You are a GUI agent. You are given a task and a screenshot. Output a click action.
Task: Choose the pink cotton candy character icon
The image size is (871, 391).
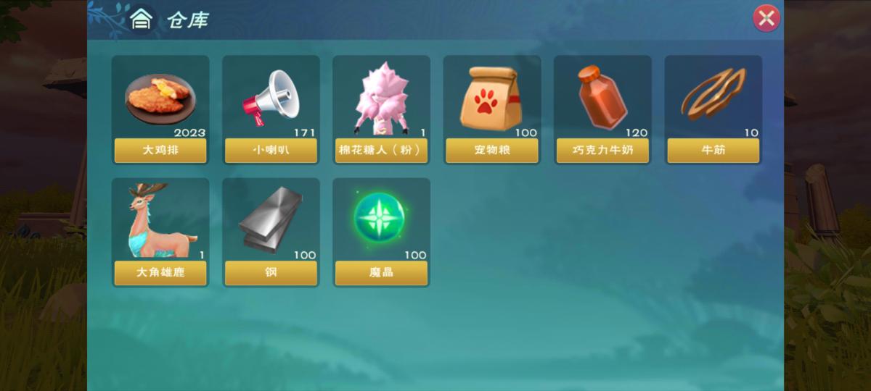(x=382, y=98)
